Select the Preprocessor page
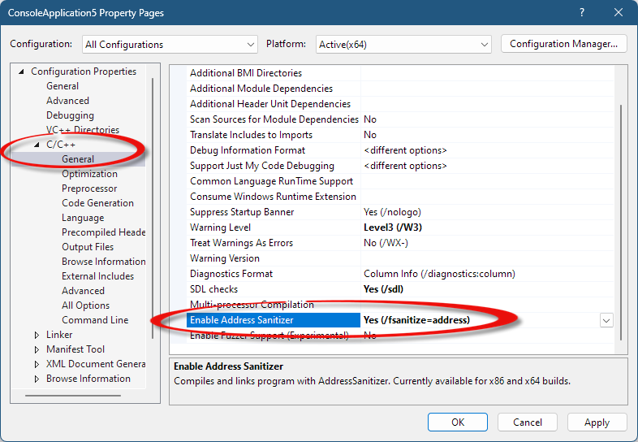This screenshot has width=638, height=442. point(89,188)
